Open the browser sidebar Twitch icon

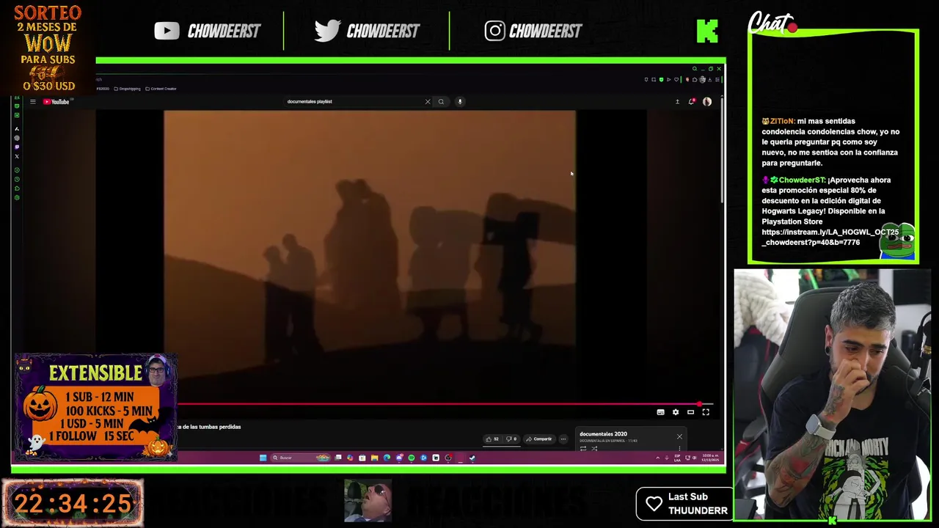[x=17, y=147]
